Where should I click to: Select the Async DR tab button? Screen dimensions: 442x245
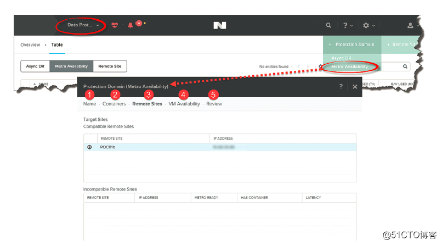(x=35, y=66)
